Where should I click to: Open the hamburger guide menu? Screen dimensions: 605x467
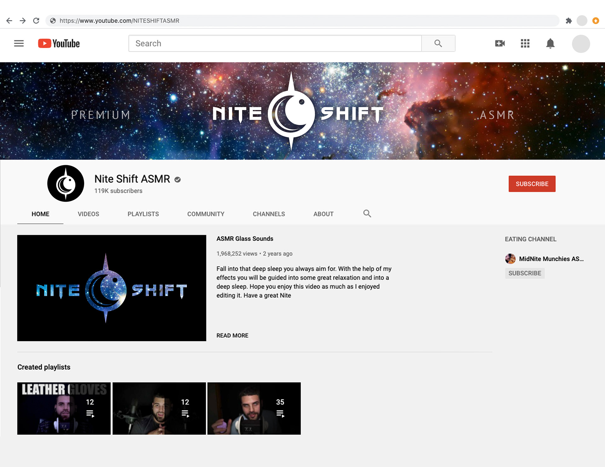pyautogui.click(x=19, y=43)
